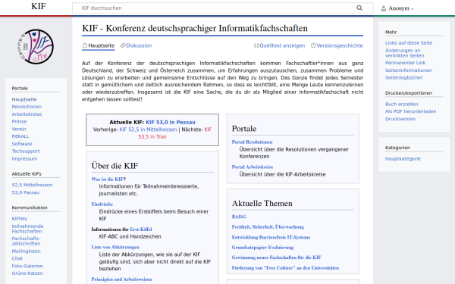The image size is (455, 284).
Task: Open Erst-Kiffel link
Action: click(x=141, y=229)
